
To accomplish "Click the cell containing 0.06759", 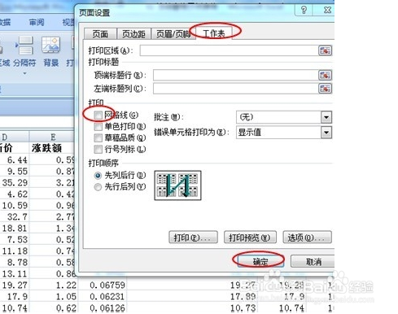I will [103, 285].
